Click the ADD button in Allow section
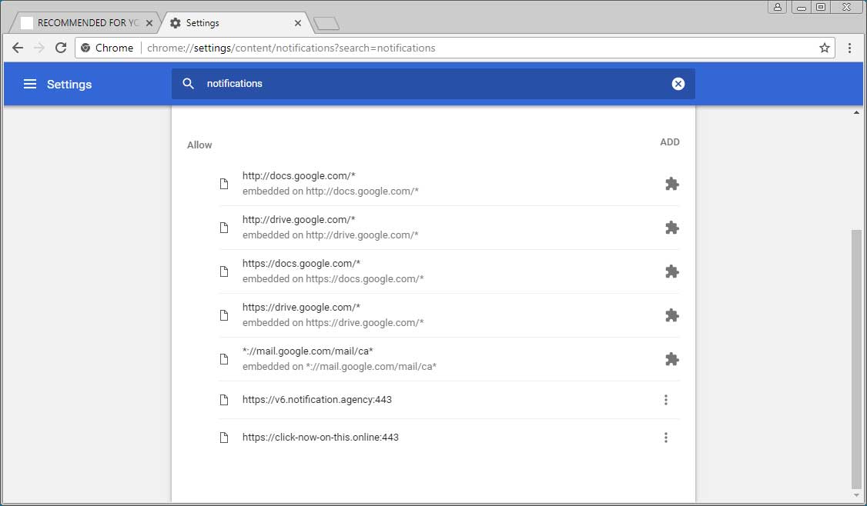The image size is (867, 506). (x=669, y=142)
